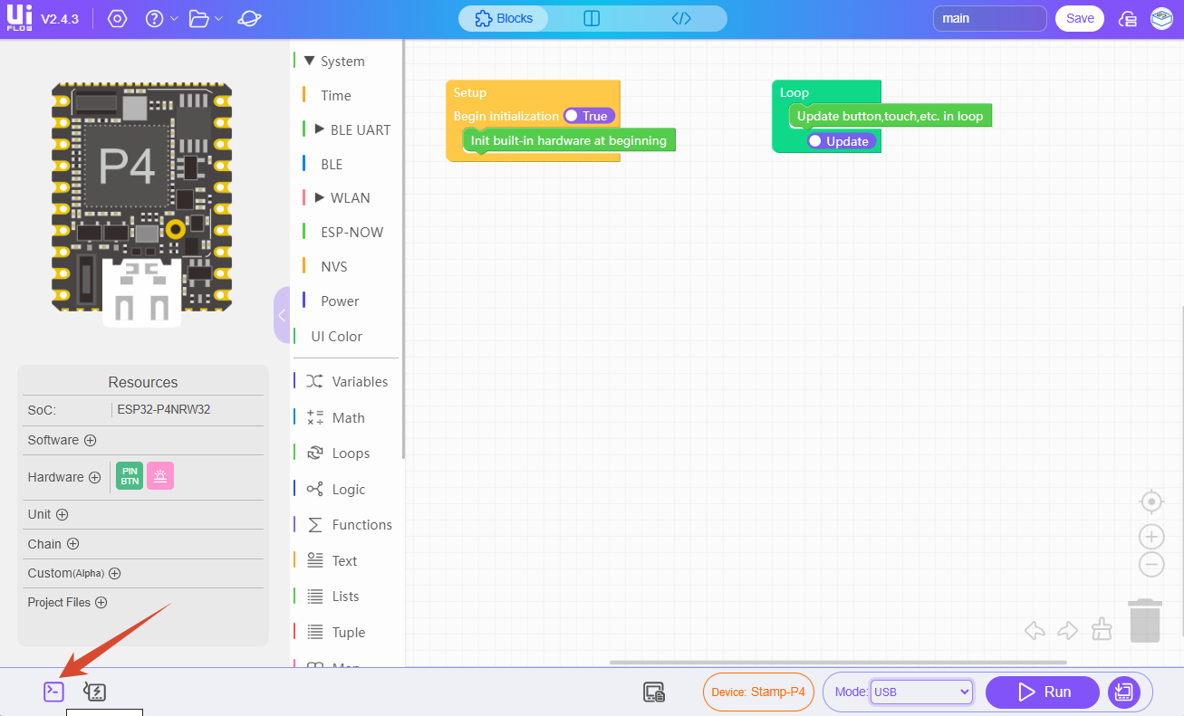Click the clean up workspace broom icon

pos(1102,629)
